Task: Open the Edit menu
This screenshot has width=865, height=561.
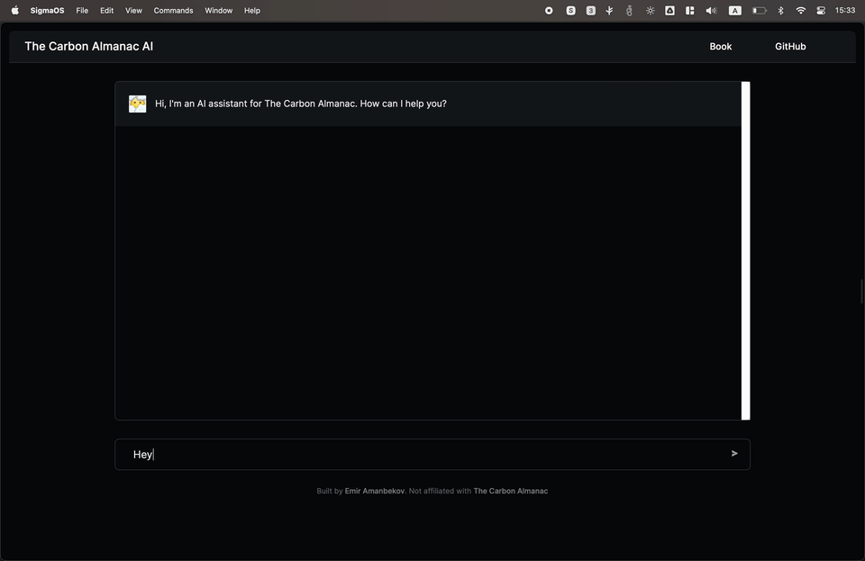Action: (107, 11)
